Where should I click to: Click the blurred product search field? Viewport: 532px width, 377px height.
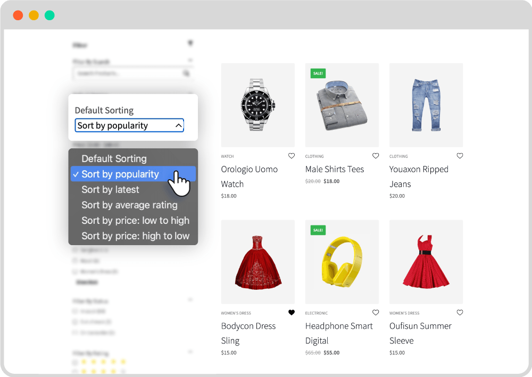tap(133, 73)
